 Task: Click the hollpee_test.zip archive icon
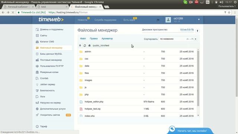81,109
